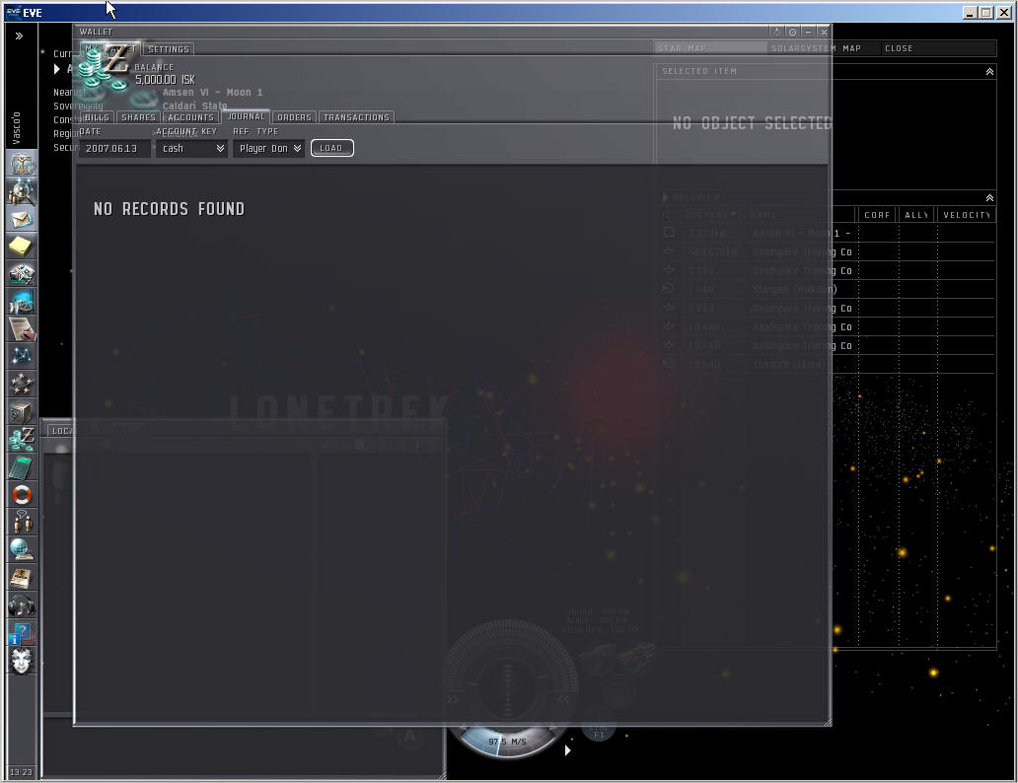This screenshot has height=783, width=1018.
Task: Click the Wallet coins icon in sidebar
Action: (22, 440)
